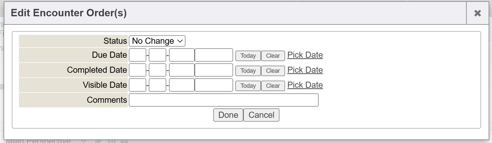Close the Edit Encounter Order(s) dialog
Viewport: 492px width, 143px height.
click(x=477, y=13)
